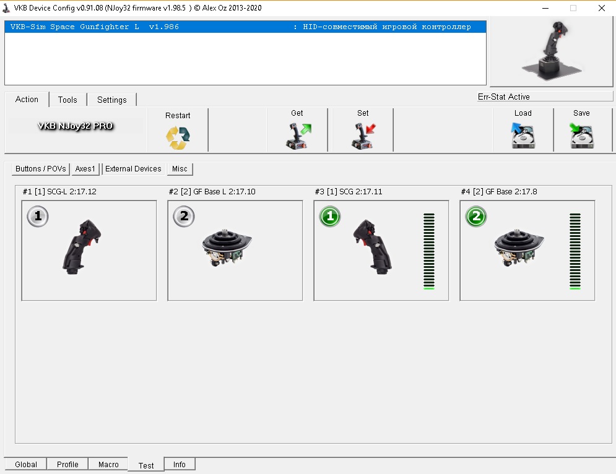
Task: Click the Load button label
Action: coord(523,113)
